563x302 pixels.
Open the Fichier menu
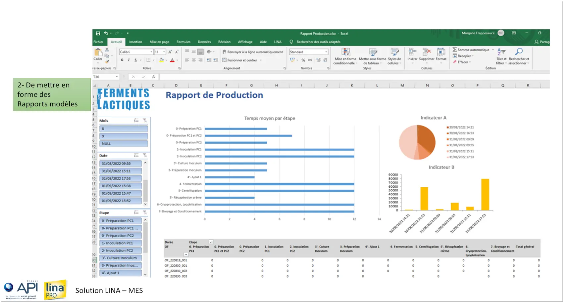pos(98,42)
